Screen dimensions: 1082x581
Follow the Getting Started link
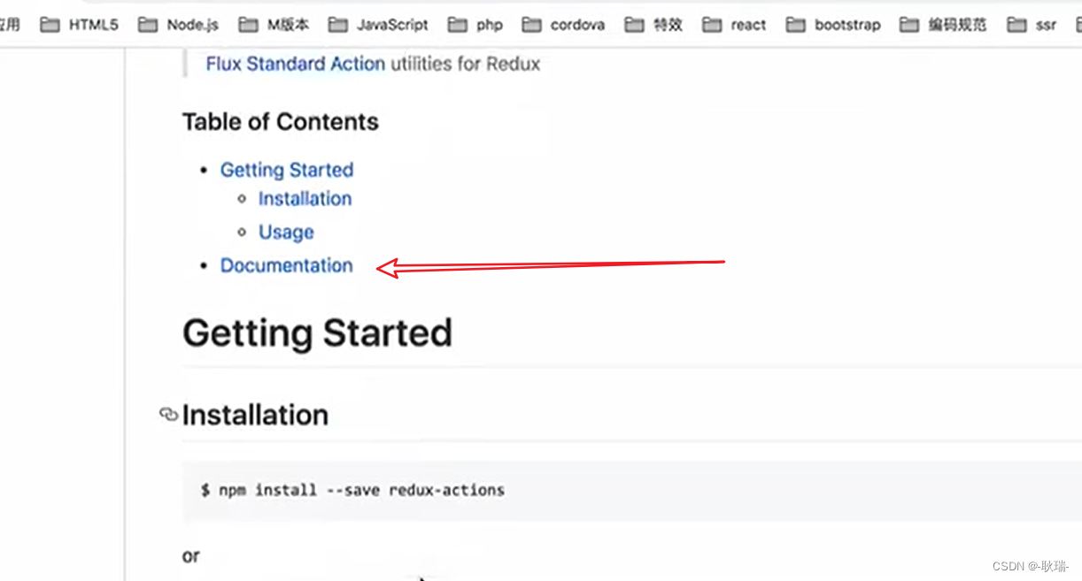click(x=287, y=170)
